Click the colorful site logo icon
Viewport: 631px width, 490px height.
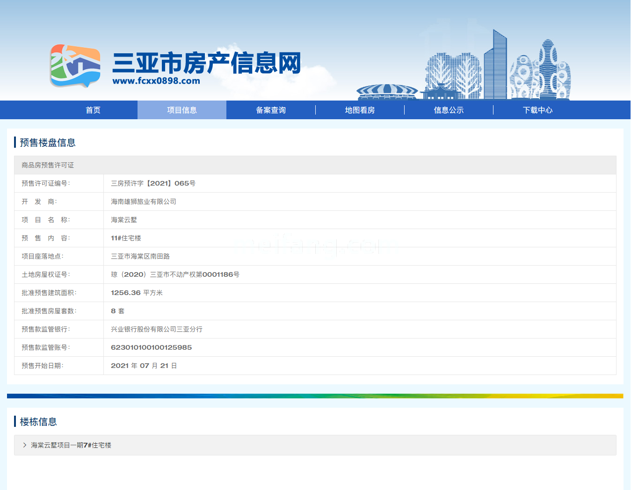click(75, 66)
